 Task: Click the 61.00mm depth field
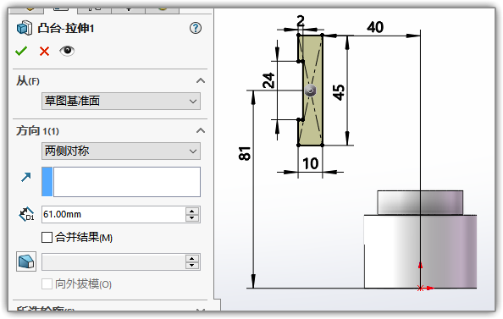[113, 214]
